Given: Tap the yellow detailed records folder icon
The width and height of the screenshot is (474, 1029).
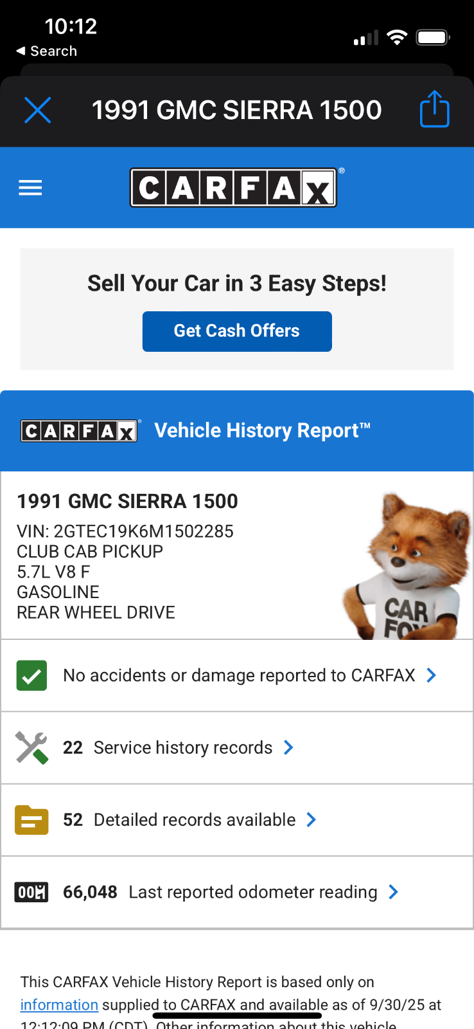Looking at the screenshot, I should (x=31, y=820).
